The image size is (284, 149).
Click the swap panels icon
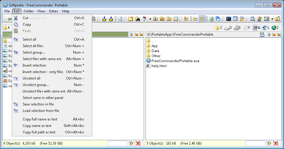pos(218,19)
